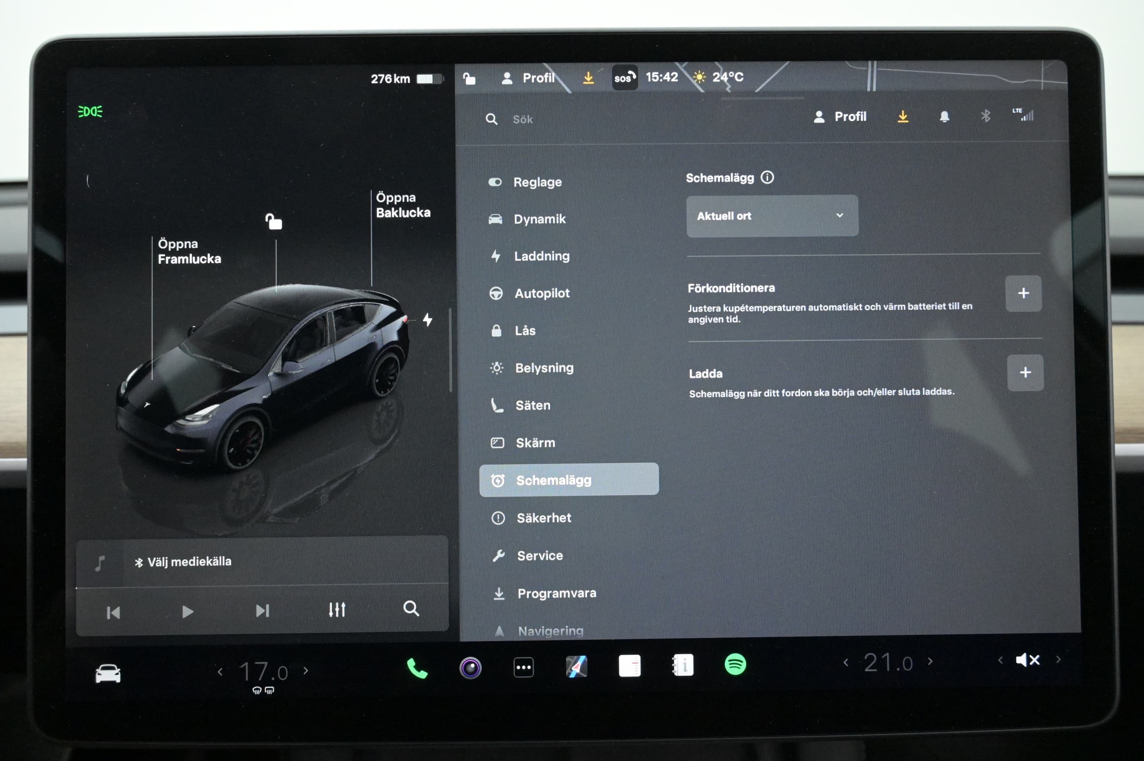Open the all apps three-dots launcher
The width and height of the screenshot is (1144, 761).
[523, 667]
